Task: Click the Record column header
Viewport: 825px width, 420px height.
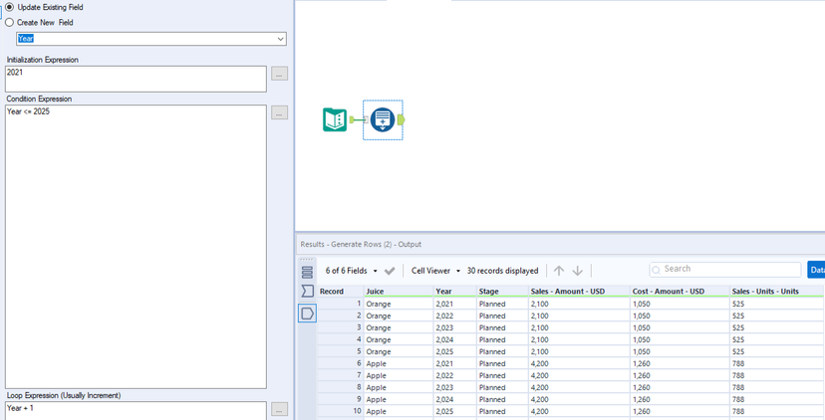Action: tap(341, 292)
